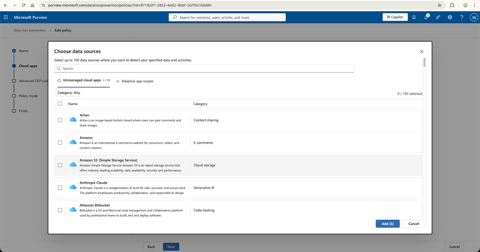The width and height of the screenshot is (480, 252).
Task: Open the Microsoft Purview app launcher grid
Action: 6,17
